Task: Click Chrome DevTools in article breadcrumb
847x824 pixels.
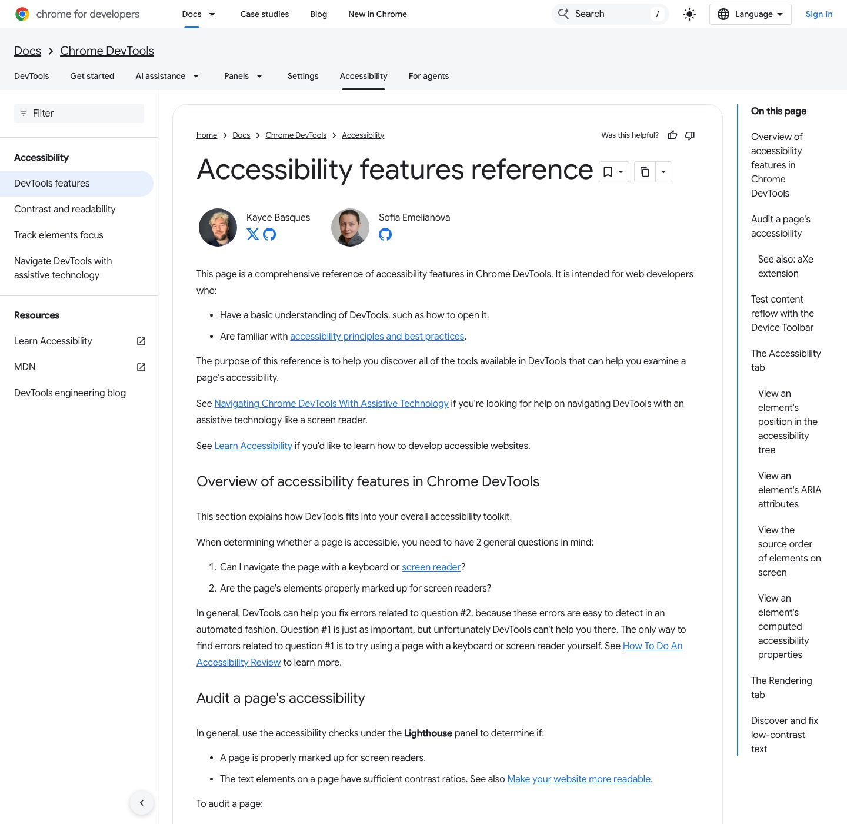Action: [x=296, y=135]
